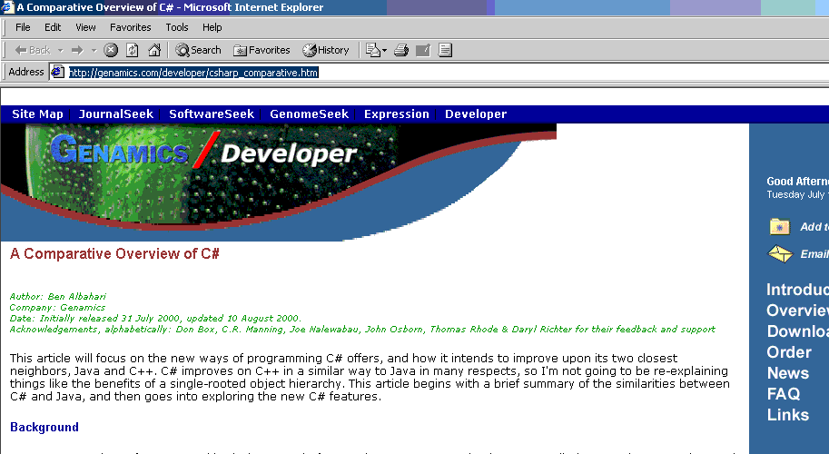Open the Mail dropdown arrow
The width and height of the screenshot is (829, 454).
point(384,50)
